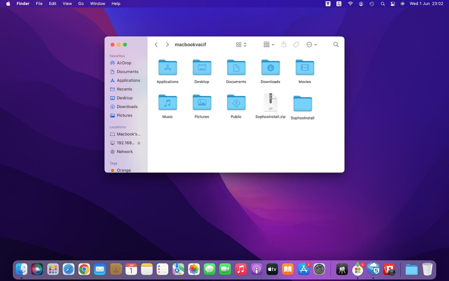449x281 pixels.
Task: Open Photos app from the Dock
Action: coord(194,269)
